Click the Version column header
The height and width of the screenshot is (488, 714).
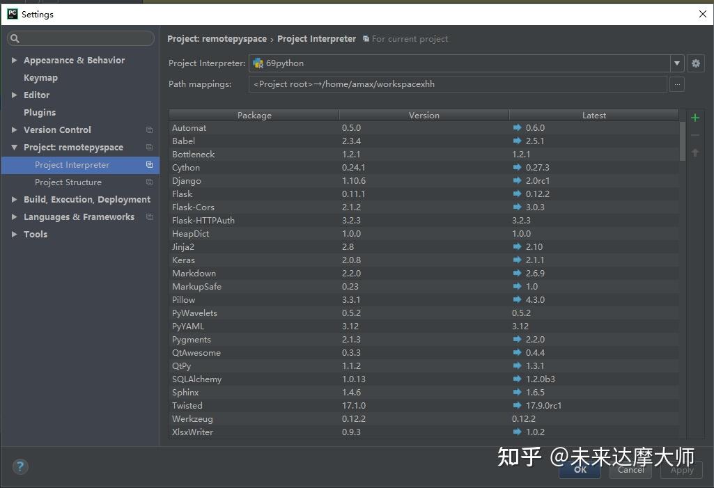[x=424, y=115]
